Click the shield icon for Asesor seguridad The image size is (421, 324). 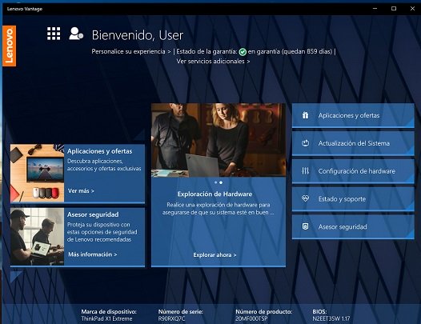click(305, 226)
